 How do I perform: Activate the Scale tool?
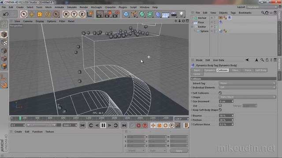click(x=40, y=14)
